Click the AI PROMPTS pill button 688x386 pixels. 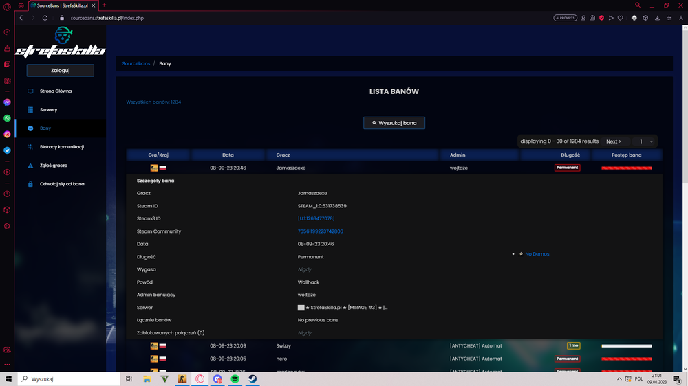click(x=565, y=18)
